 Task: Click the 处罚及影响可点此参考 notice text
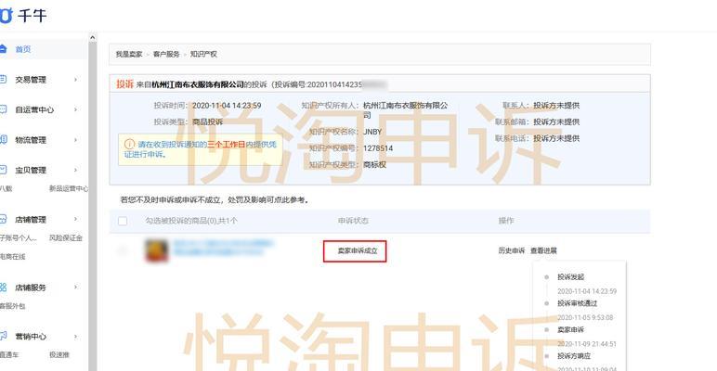(268, 199)
